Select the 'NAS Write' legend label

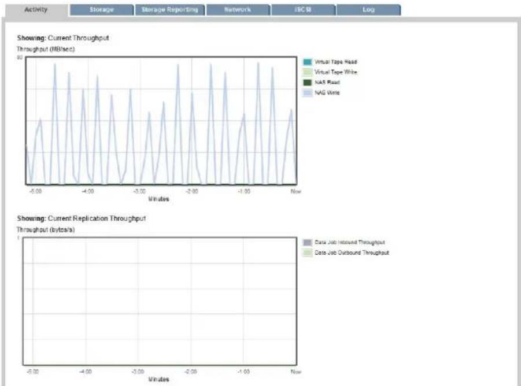[327, 92]
